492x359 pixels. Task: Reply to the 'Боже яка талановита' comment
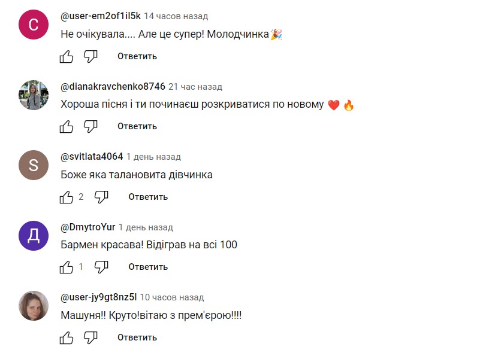pos(148,197)
